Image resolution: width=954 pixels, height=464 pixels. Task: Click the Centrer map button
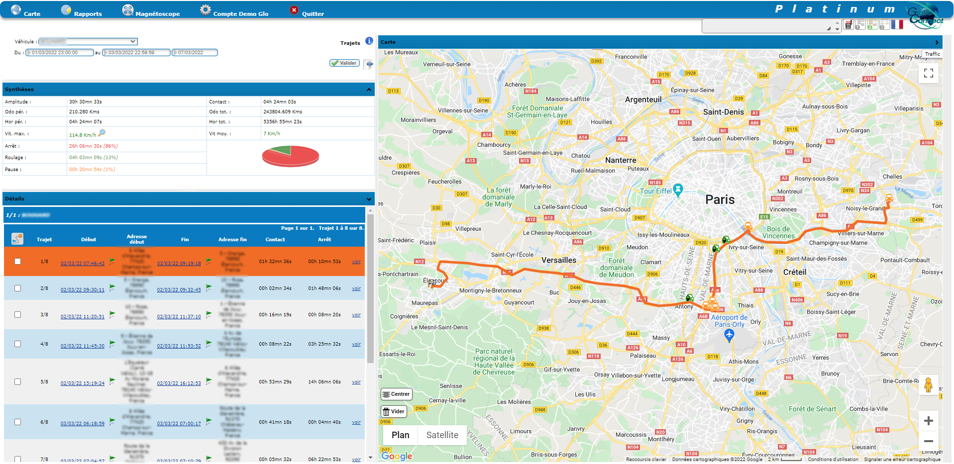396,394
